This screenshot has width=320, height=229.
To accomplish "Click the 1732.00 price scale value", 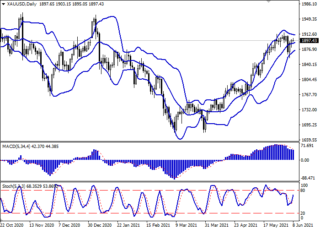I will pyautogui.click(x=309, y=110).
